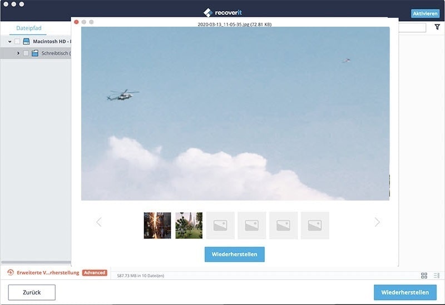Go back with the Zurück button
This screenshot has height=305, width=445.
(x=32, y=292)
